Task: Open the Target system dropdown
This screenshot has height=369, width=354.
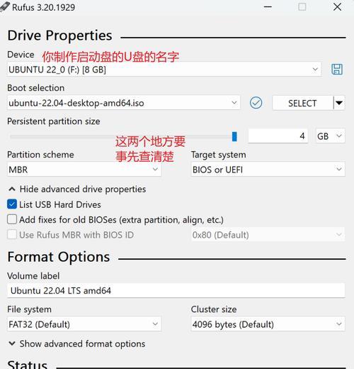Action: 268,170
